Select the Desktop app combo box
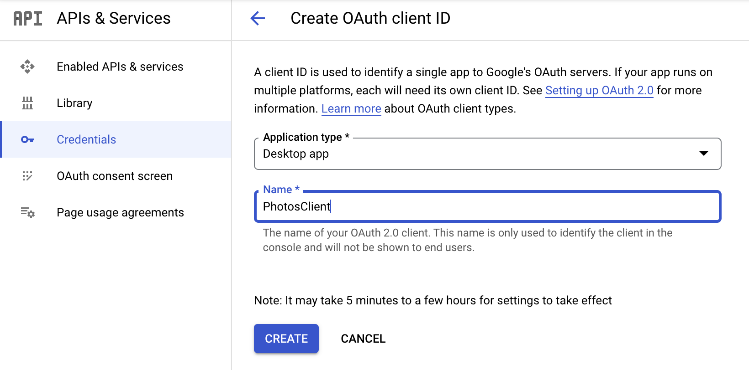 coord(487,154)
